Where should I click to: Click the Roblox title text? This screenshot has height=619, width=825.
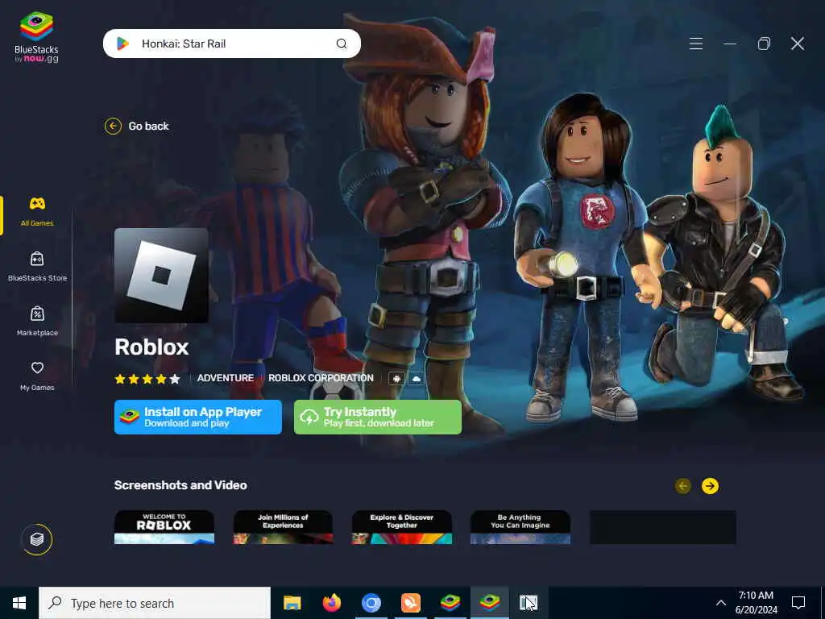[151, 347]
